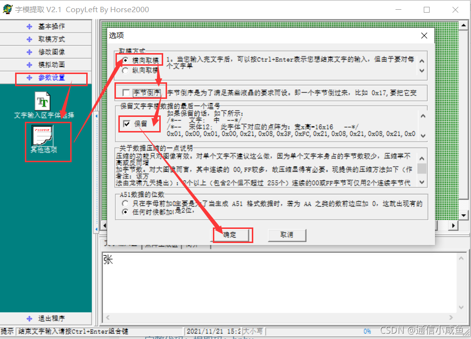471x339 pixels.
Task: Maximize the 字模提取 window
Action: 427,10
